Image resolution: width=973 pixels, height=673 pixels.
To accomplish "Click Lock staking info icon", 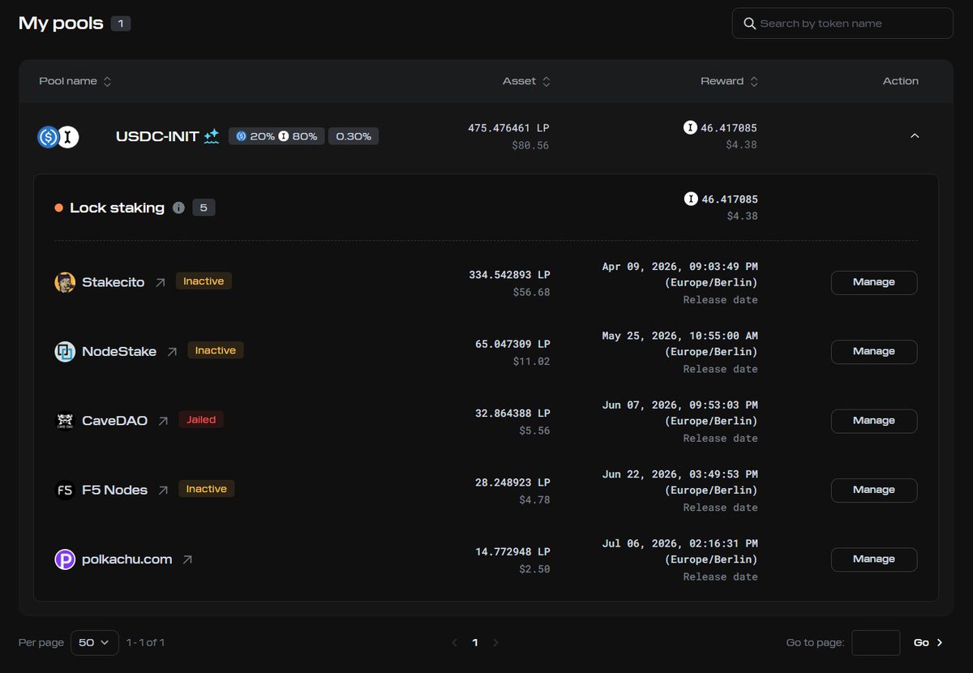I will [179, 208].
